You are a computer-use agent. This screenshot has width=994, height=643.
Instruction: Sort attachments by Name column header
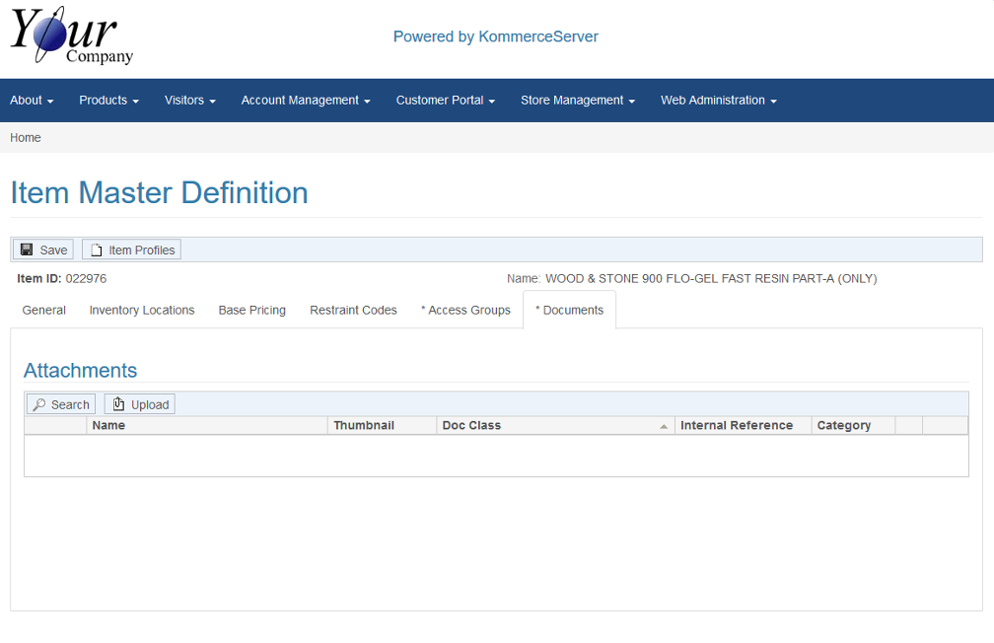[x=108, y=426]
